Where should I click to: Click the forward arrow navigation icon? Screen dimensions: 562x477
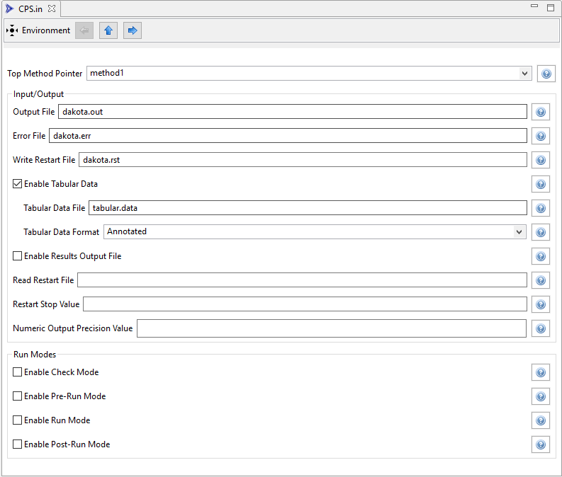(x=133, y=30)
